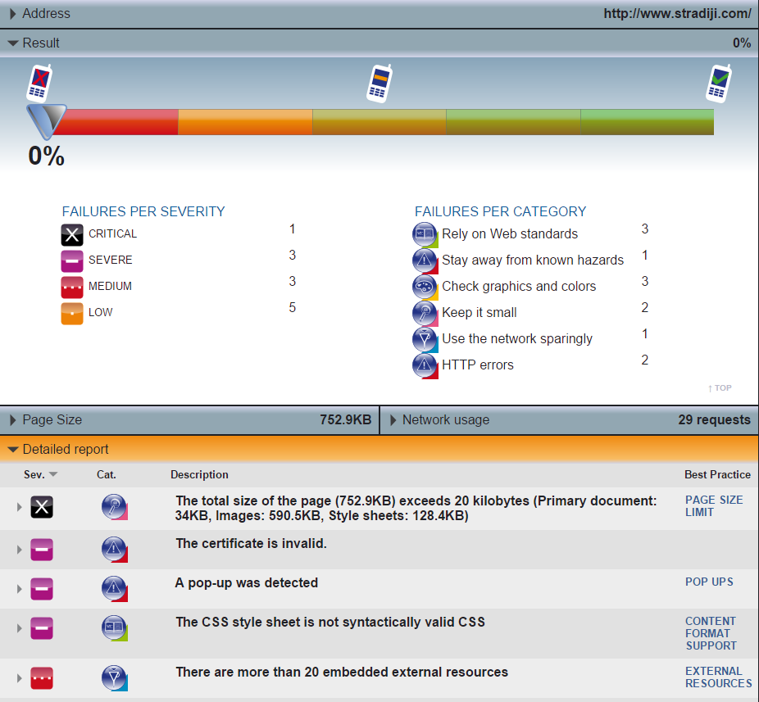759x702 pixels.
Task: Expand the page size exceeds row details
Action: [x=20, y=507]
